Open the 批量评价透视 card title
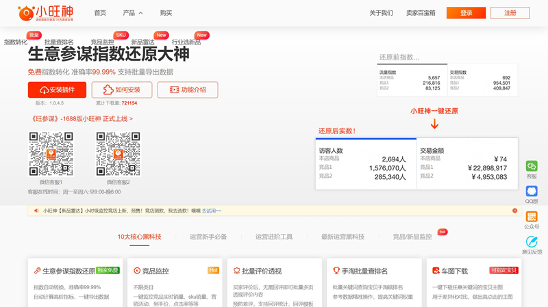This screenshot has width=548, height=307. tap(262, 271)
